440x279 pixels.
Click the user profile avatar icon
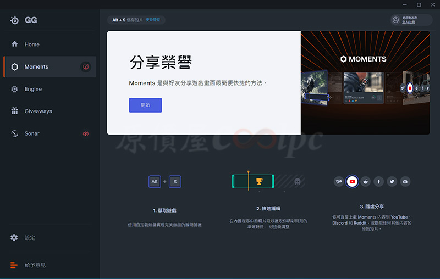[395, 20]
